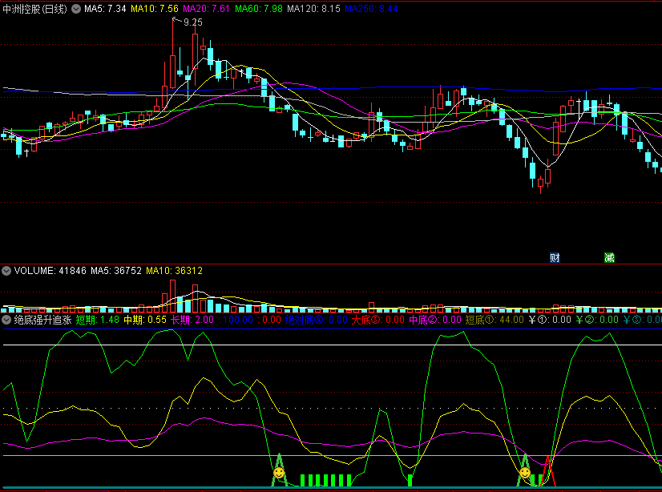Click the blue 财 marker icon
662x492 pixels.
point(555,257)
